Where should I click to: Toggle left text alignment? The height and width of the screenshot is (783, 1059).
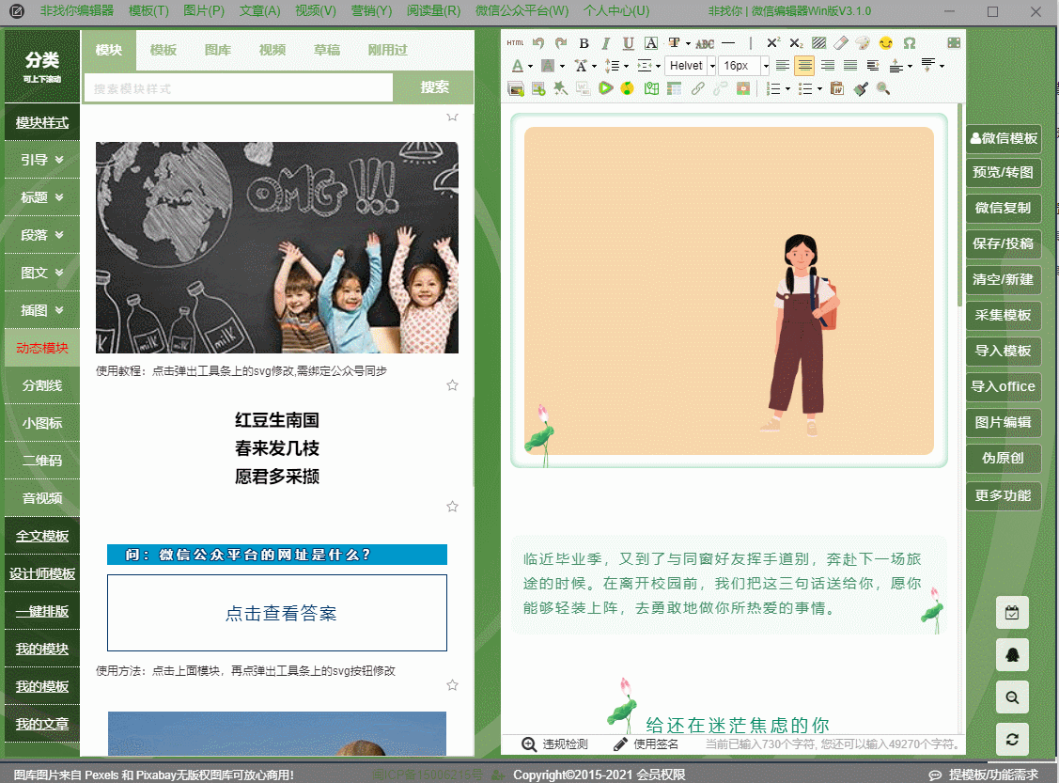782,66
